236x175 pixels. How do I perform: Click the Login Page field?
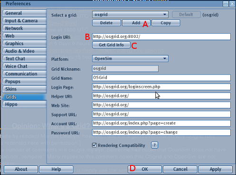pos(161,87)
